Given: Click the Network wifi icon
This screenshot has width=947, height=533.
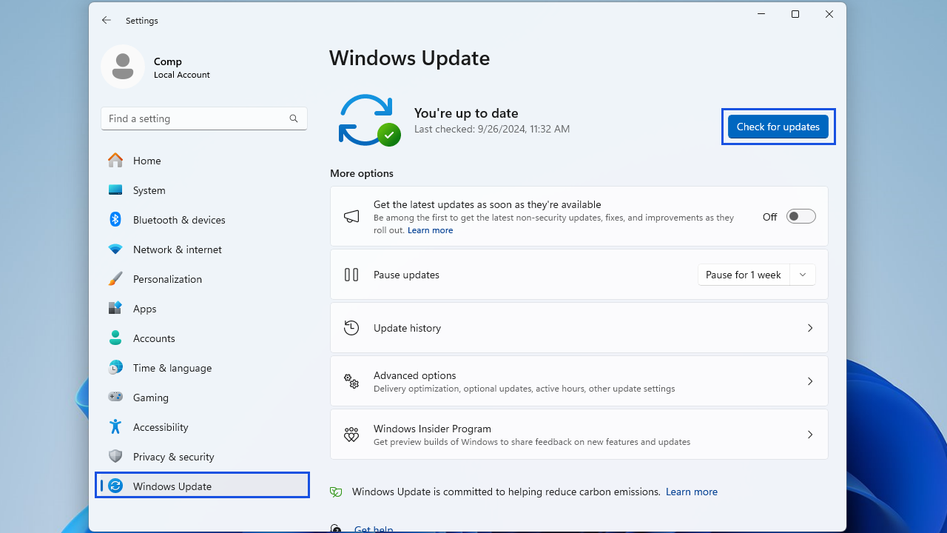Looking at the screenshot, I should [x=115, y=249].
